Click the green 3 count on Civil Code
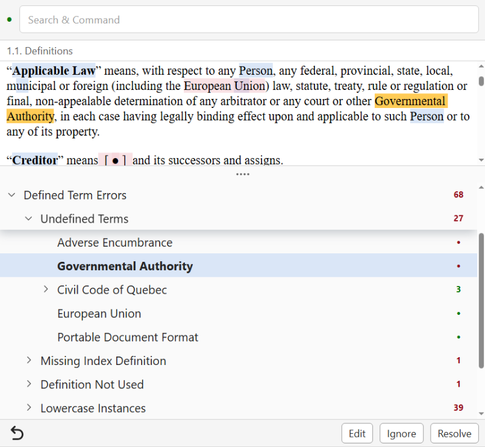The width and height of the screenshot is (485, 447). [458, 289]
